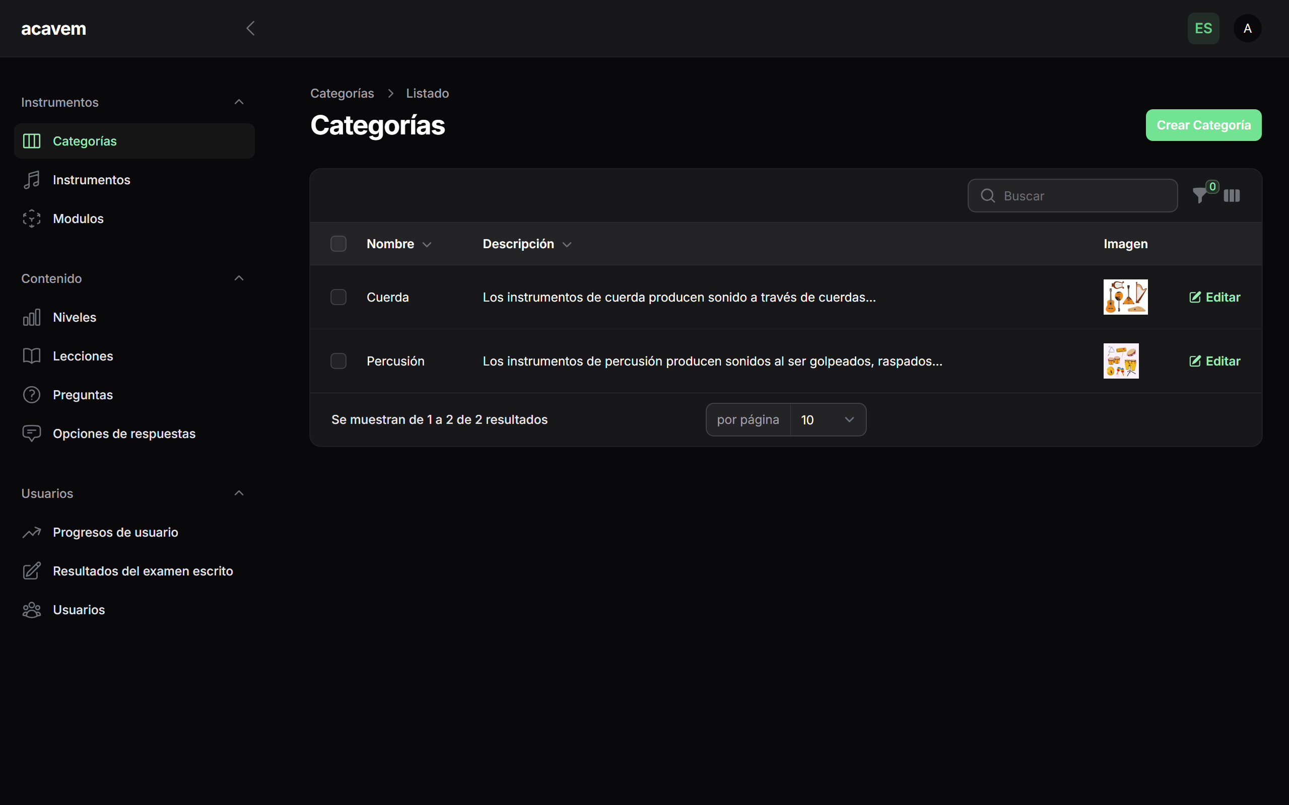1289x805 pixels.
Task: Collapse the Contenido sidebar section
Action: pos(239,278)
